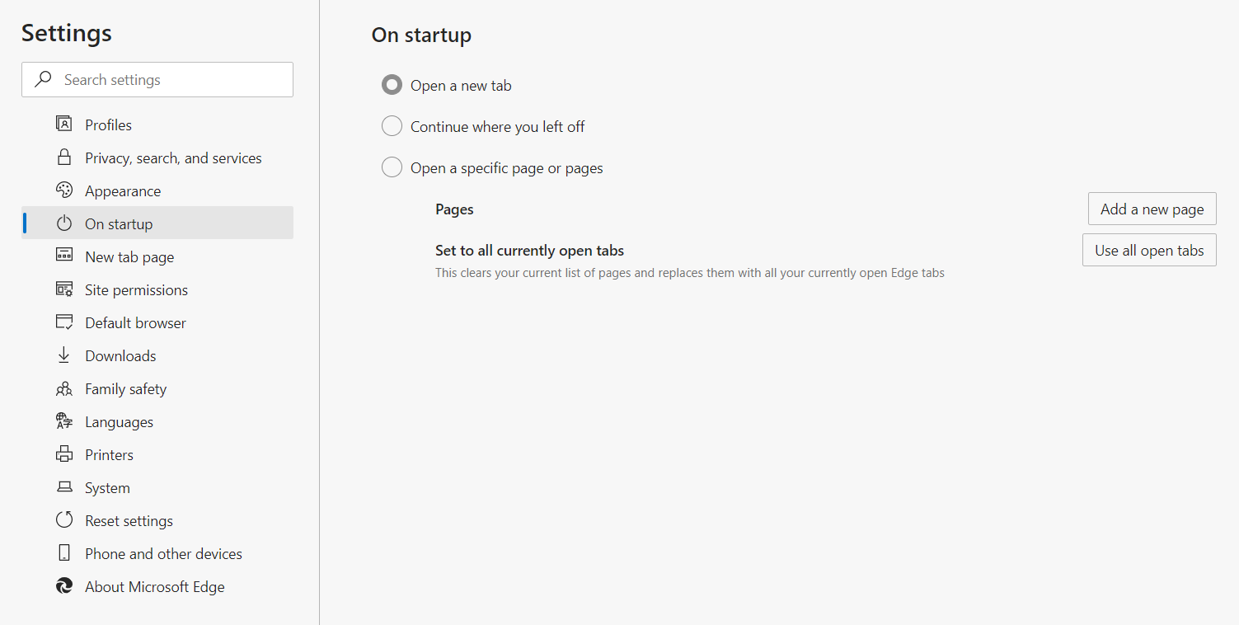Viewport: 1239px width, 625px height.
Task: Click the Languages icon
Action: [x=64, y=421]
